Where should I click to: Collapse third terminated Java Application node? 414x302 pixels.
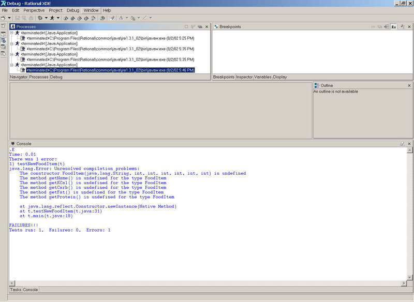[x=11, y=54]
